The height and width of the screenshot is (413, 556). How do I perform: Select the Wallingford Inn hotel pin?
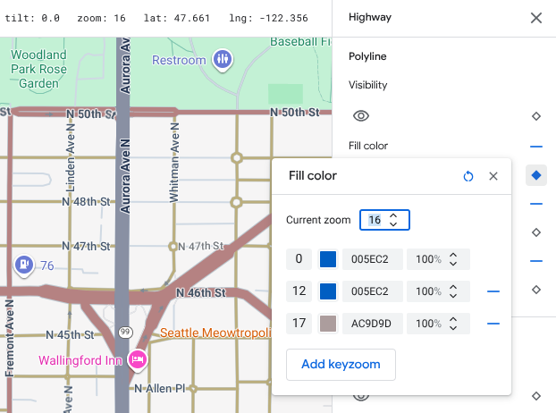138,360
